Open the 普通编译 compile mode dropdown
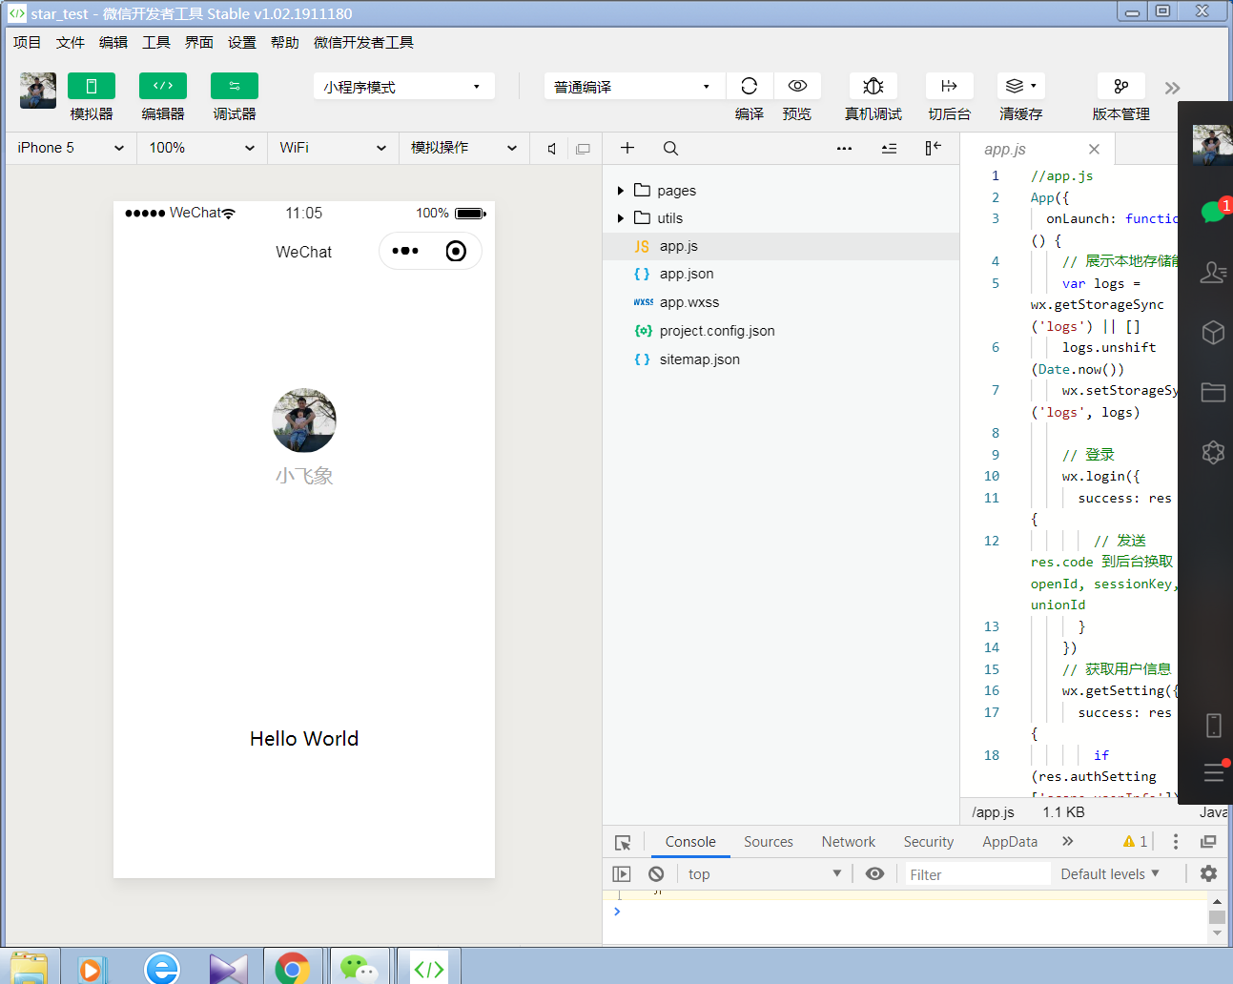Image resolution: width=1233 pixels, height=984 pixels. coord(635,86)
